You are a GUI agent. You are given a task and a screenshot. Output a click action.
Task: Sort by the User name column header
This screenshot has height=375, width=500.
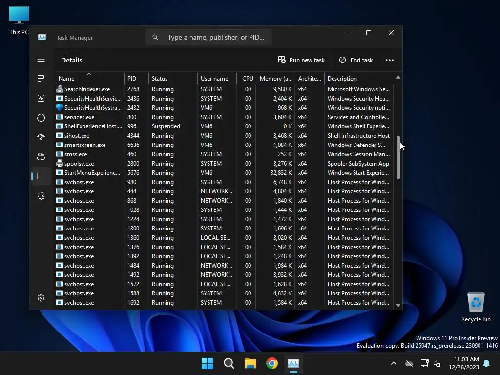(217, 79)
